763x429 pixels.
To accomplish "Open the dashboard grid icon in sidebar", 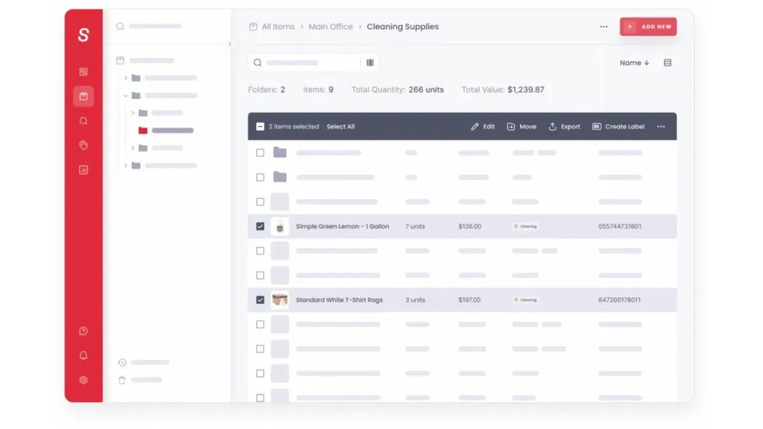I will 83,72.
